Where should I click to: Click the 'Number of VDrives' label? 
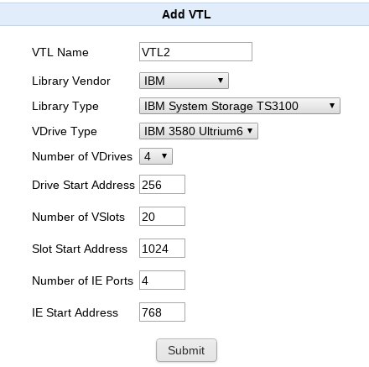pyautogui.click(x=82, y=156)
